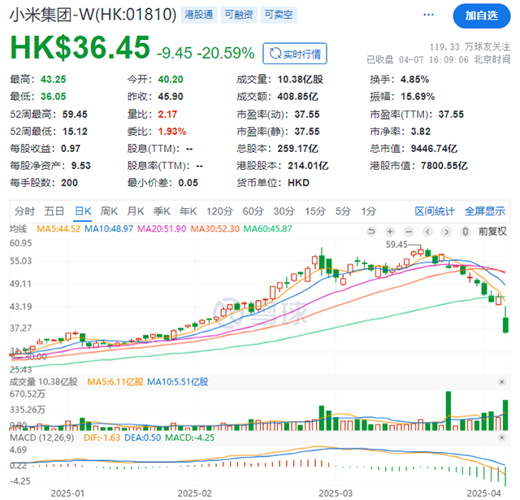The height and width of the screenshot is (500, 520).
Task: Move chart right with the right arrow icon
Action: click(x=446, y=231)
